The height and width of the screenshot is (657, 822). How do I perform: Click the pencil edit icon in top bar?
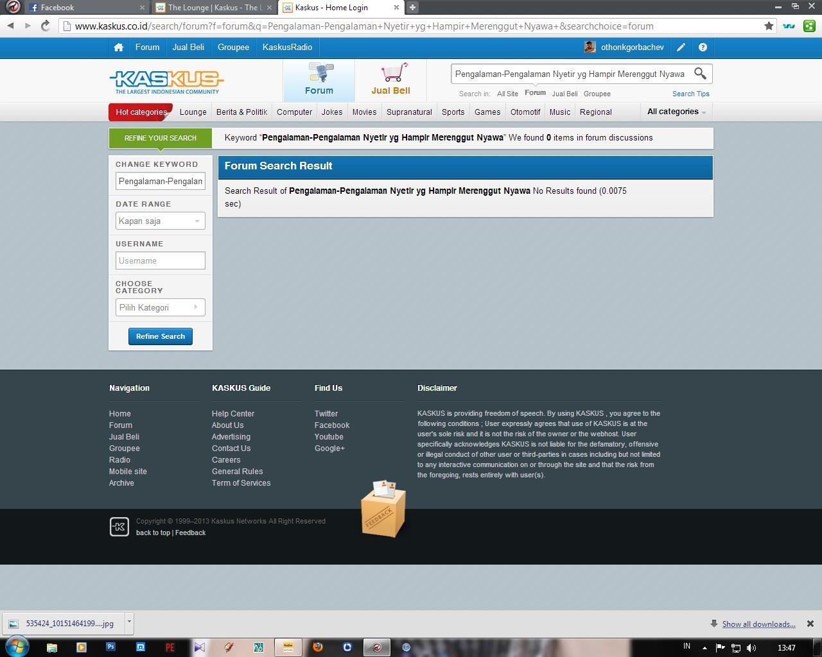pyautogui.click(x=681, y=47)
